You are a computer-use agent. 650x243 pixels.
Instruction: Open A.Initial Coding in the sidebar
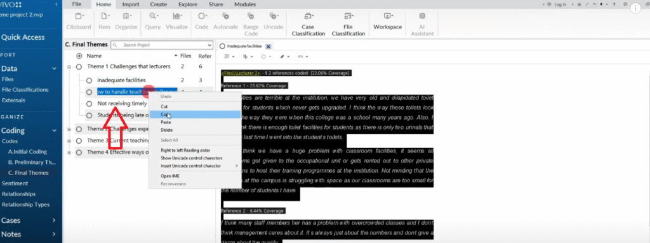(x=27, y=152)
